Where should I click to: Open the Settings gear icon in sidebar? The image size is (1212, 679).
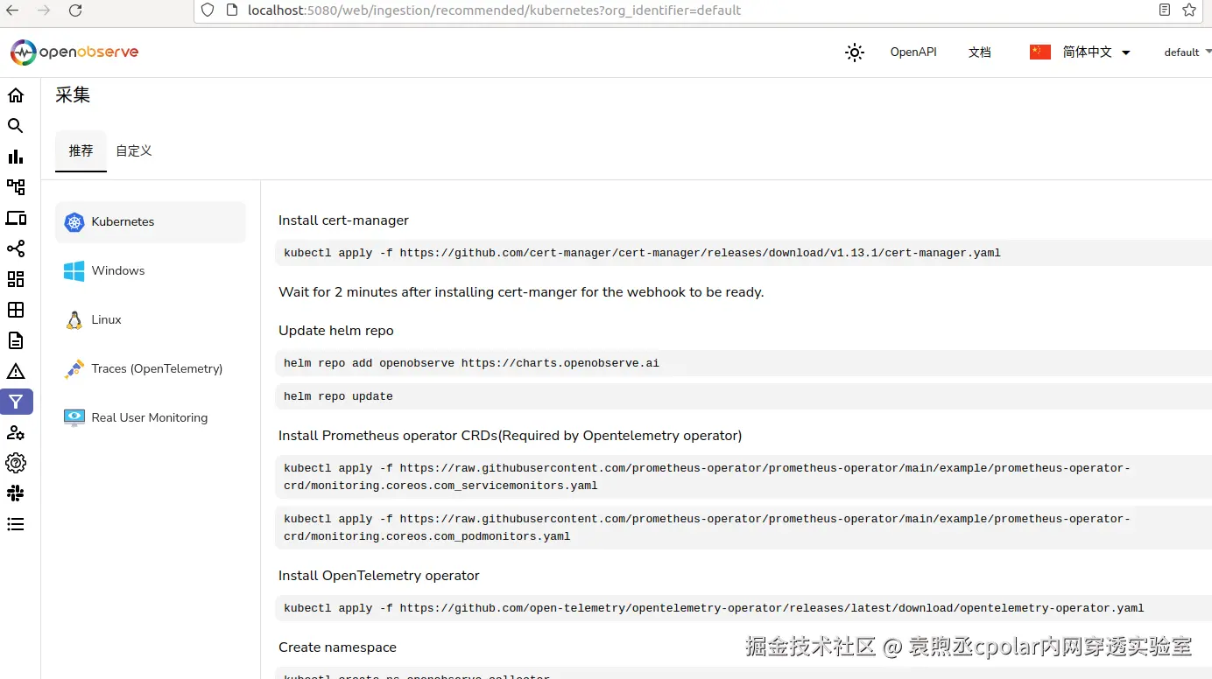(x=16, y=463)
